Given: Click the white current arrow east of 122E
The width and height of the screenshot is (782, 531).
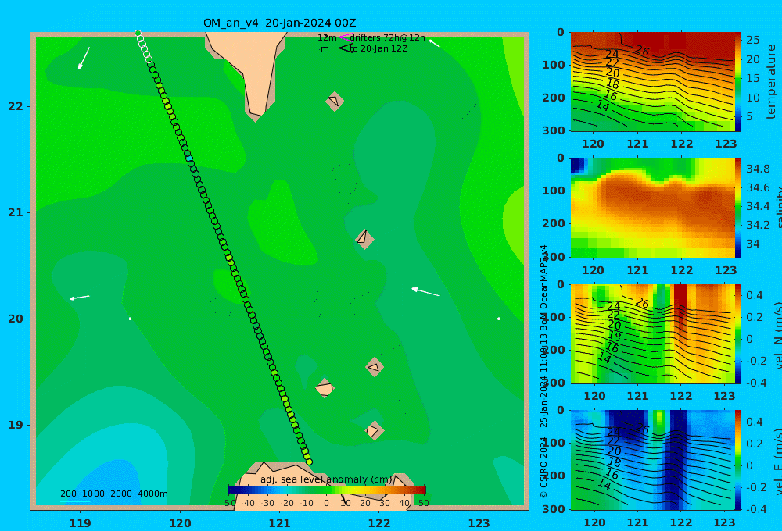Looking at the screenshot, I should point(425,292).
